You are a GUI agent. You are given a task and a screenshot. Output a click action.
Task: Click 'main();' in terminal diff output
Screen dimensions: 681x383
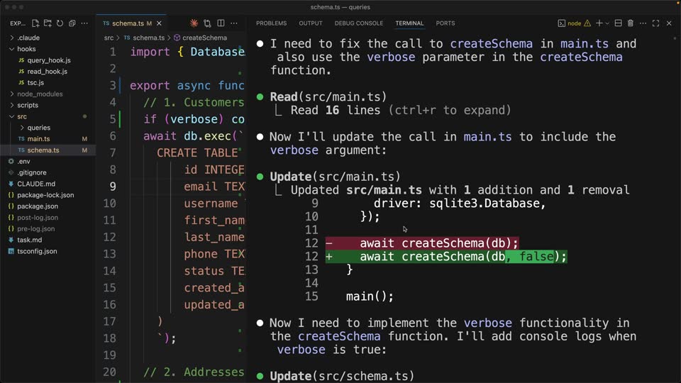(x=370, y=296)
